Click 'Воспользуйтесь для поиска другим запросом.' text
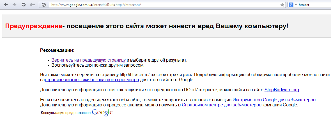 (98, 65)
